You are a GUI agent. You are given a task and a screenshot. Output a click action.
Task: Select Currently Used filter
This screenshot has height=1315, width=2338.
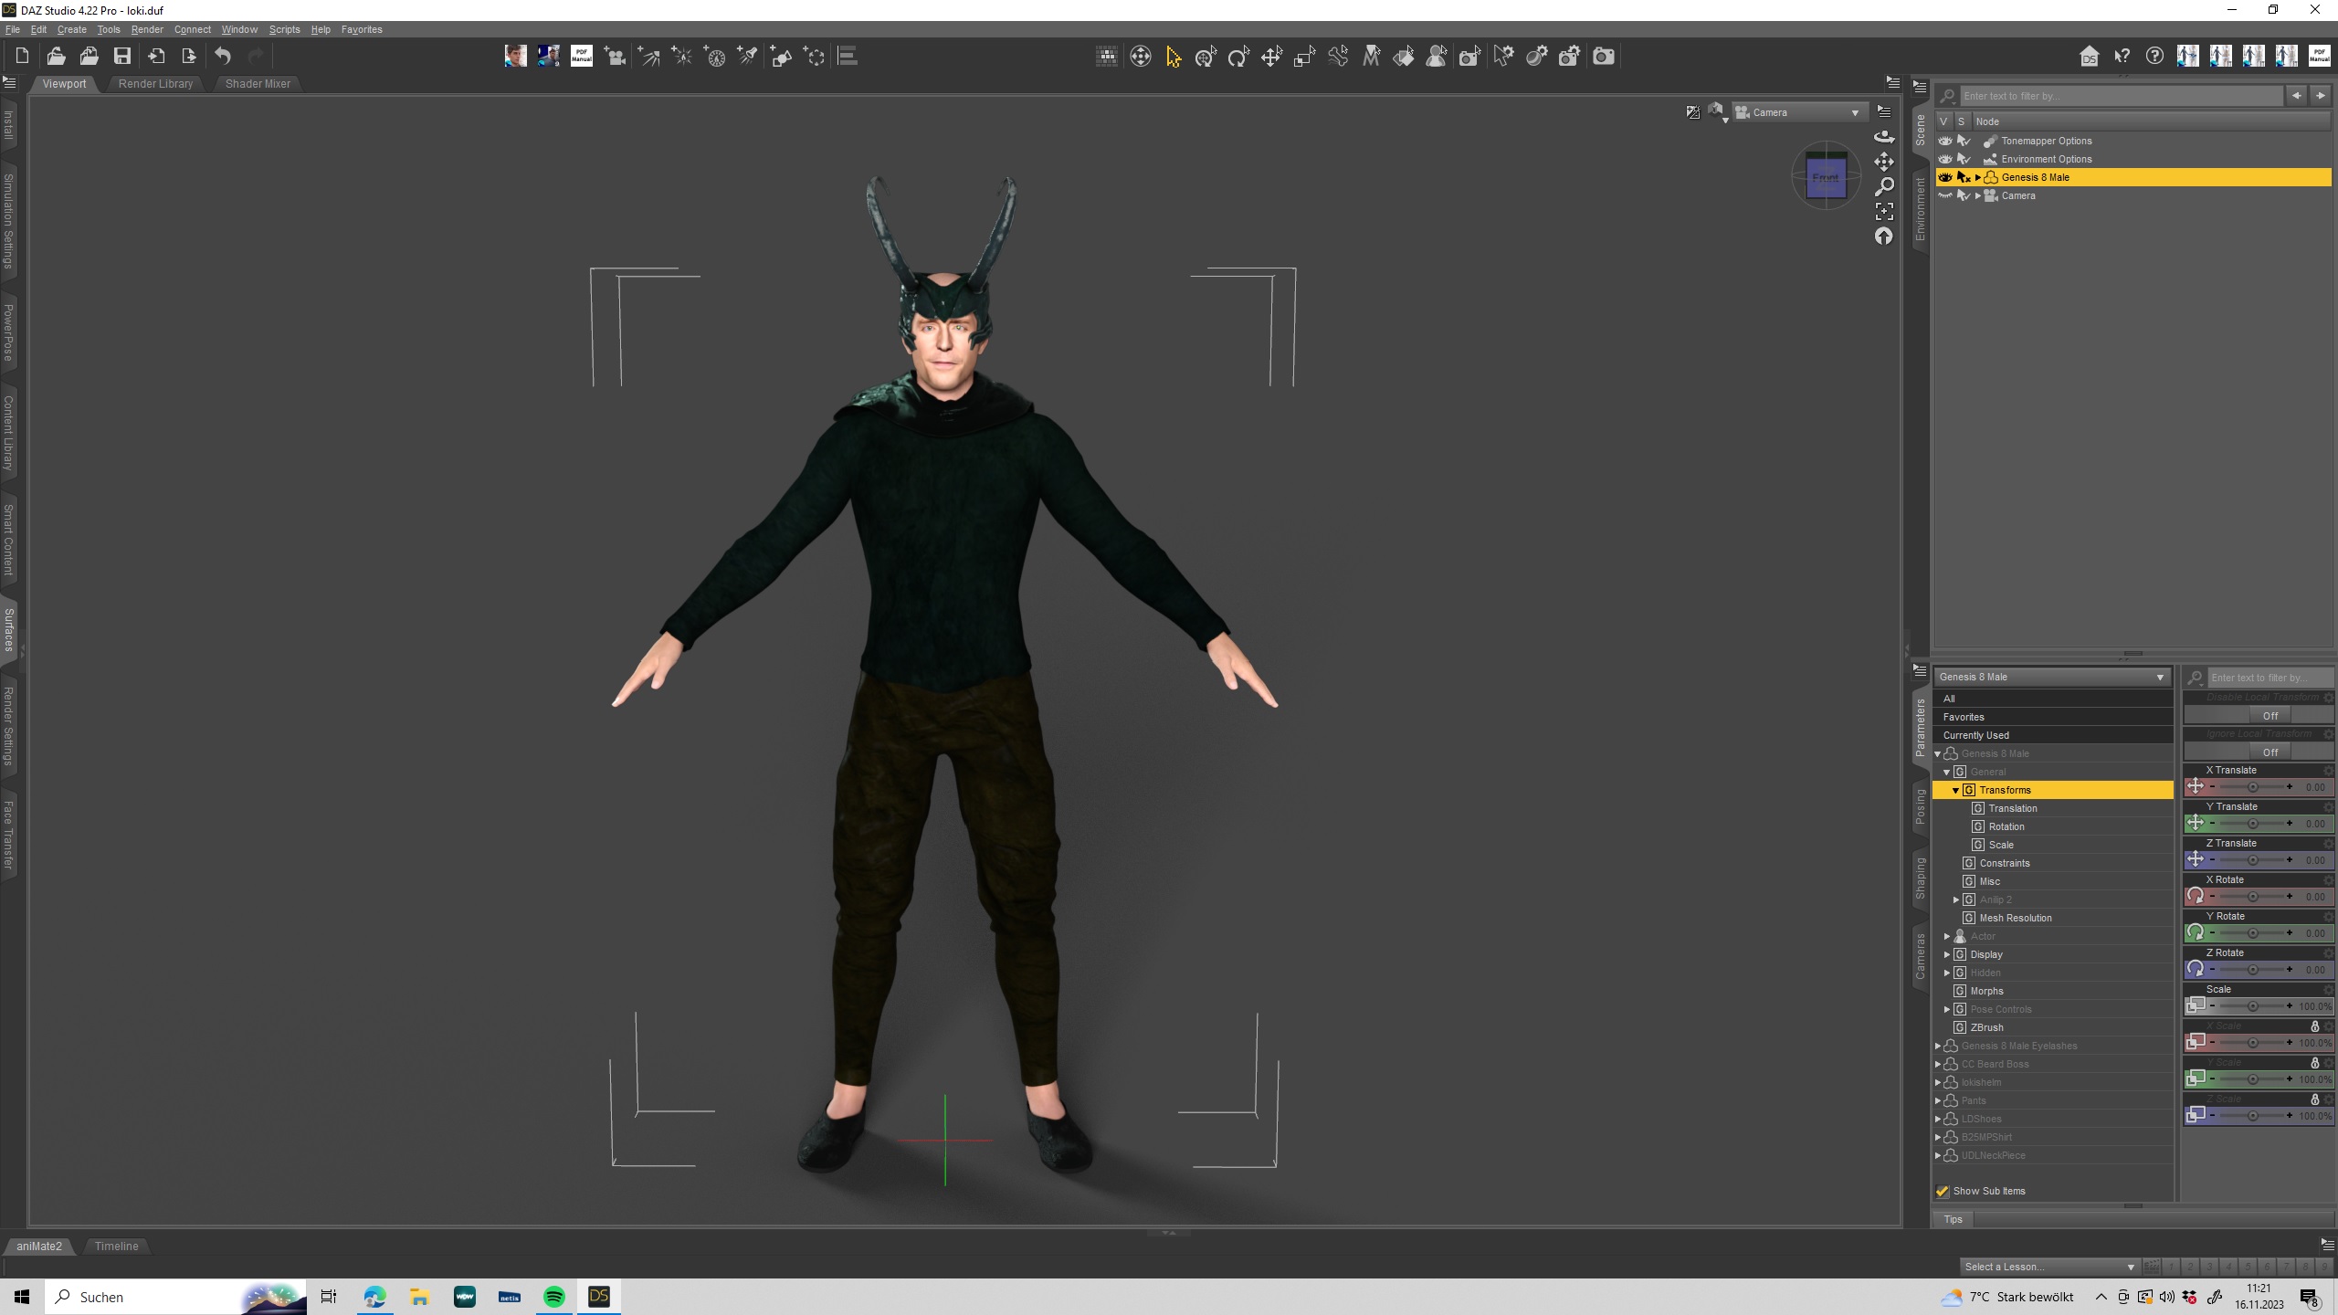(1975, 735)
